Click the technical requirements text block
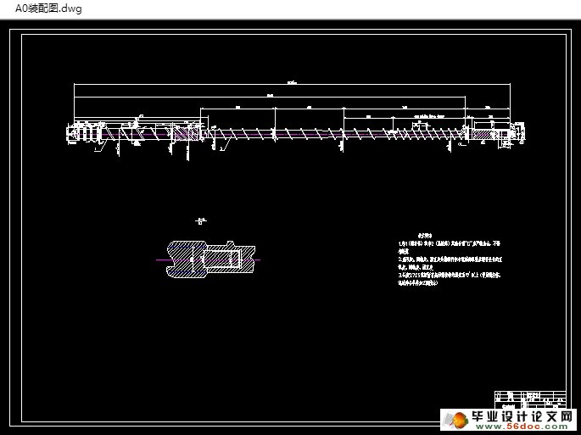 pyautogui.click(x=461, y=261)
